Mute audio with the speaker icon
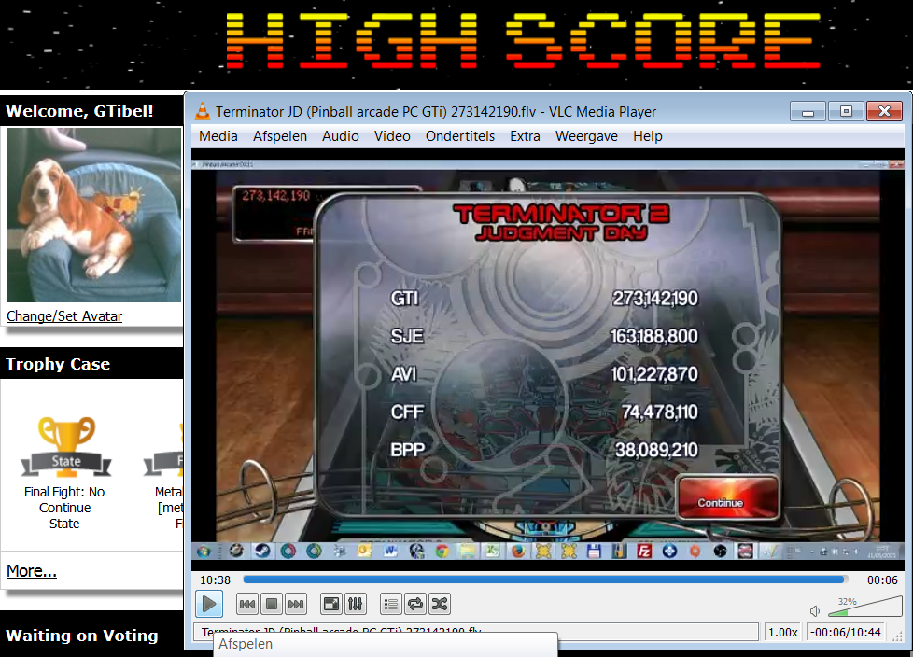Screen dimensions: 913x657 (815, 610)
